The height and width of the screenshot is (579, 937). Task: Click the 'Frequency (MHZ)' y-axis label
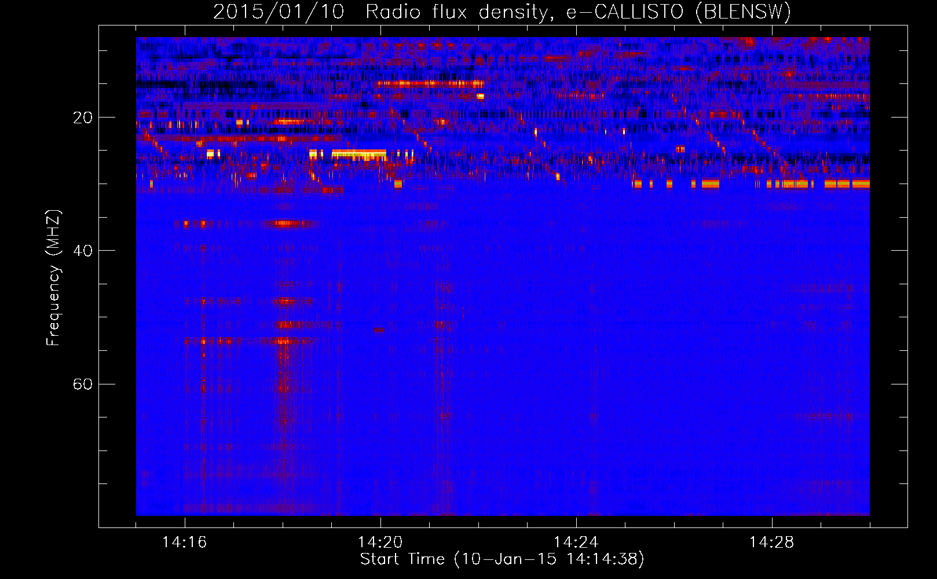coord(53,278)
